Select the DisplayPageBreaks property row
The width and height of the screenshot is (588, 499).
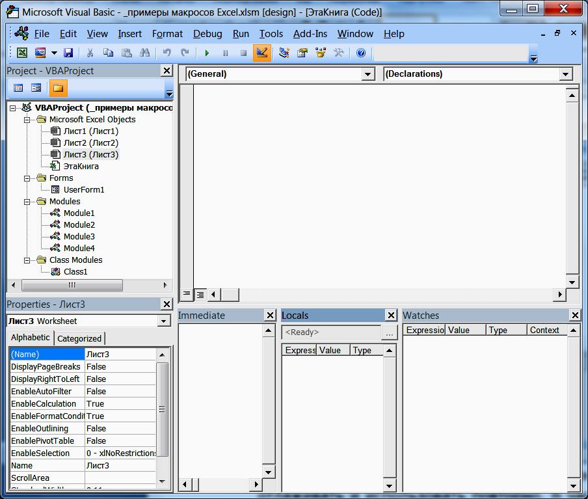pos(83,366)
